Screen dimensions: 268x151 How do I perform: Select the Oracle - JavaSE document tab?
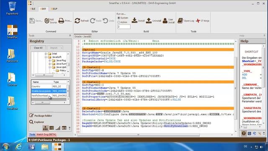click(x=83, y=36)
